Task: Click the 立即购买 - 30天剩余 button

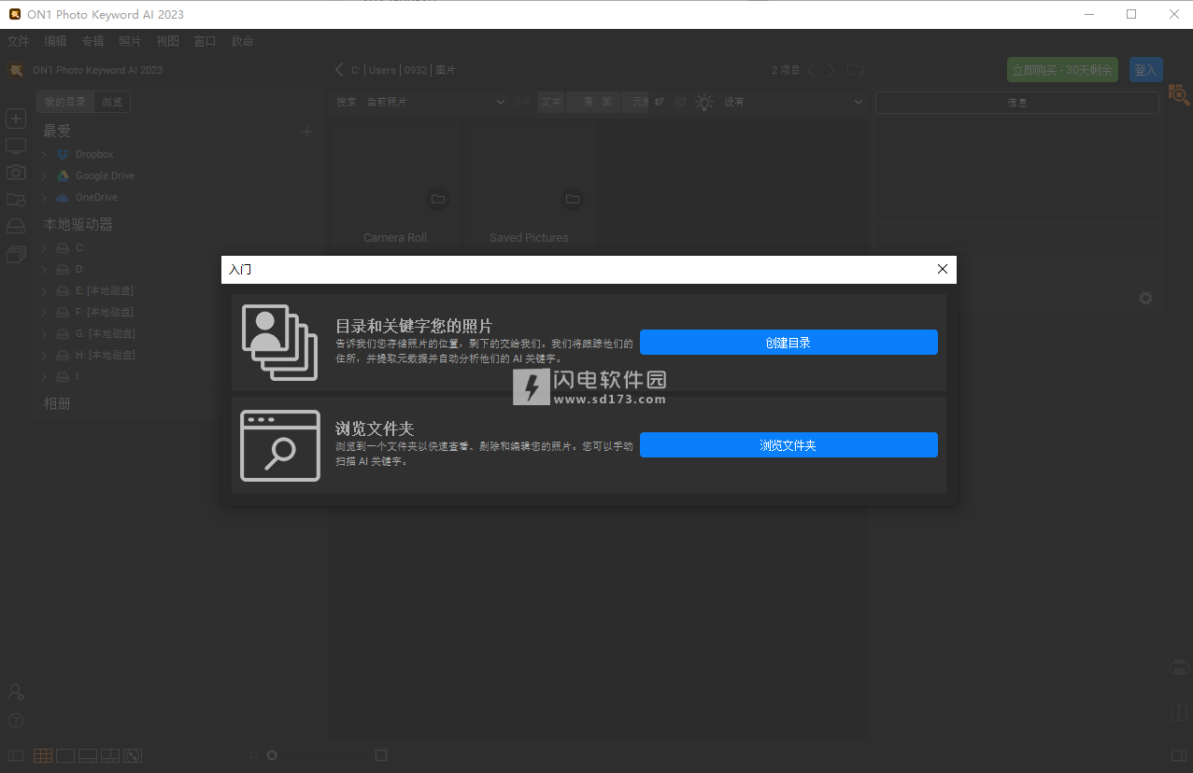Action: point(1062,70)
